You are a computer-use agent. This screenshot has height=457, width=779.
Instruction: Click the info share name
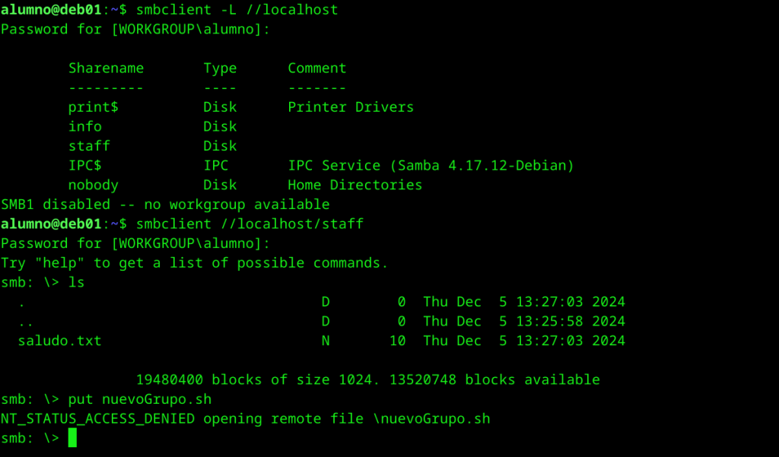tap(85, 126)
